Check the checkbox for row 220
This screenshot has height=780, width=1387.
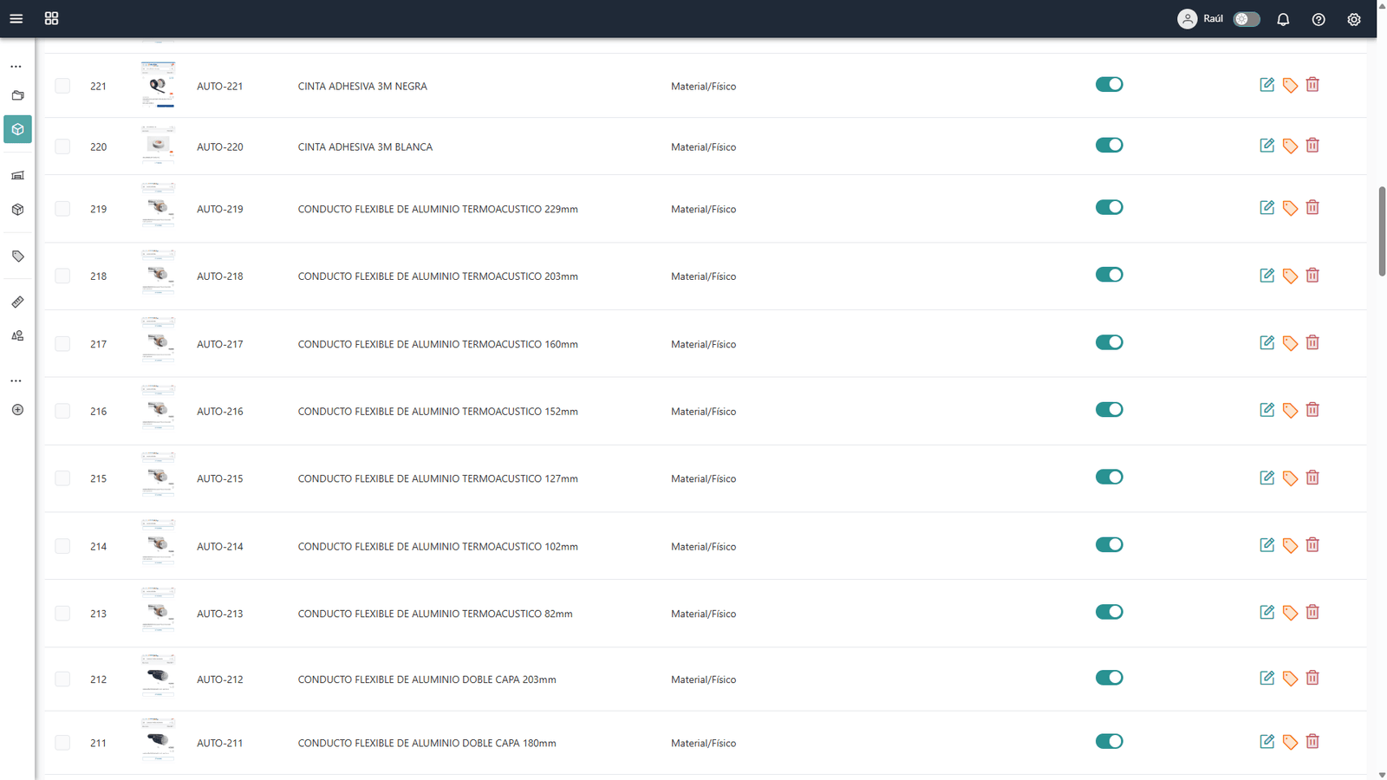point(62,146)
